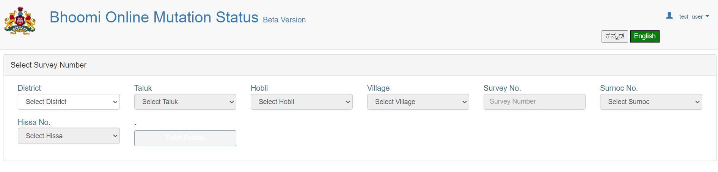Screen dimensions: 718x172
Task: Open the Select Hissa dropdown
Action: pos(69,136)
